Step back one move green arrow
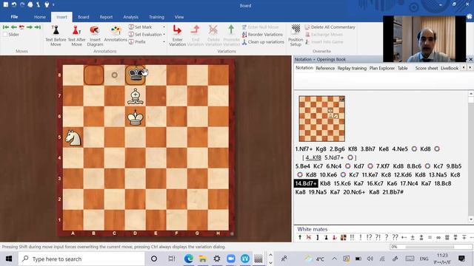Screen dimensions: 474x266 [14, 27]
